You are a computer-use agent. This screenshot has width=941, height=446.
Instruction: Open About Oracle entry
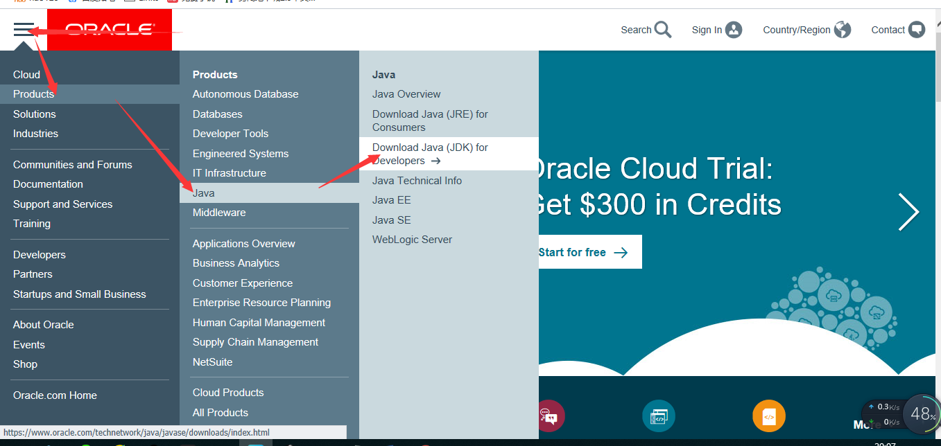tap(43, 325)
